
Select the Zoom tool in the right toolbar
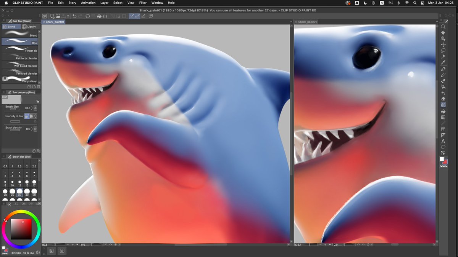tap(443, 27)
